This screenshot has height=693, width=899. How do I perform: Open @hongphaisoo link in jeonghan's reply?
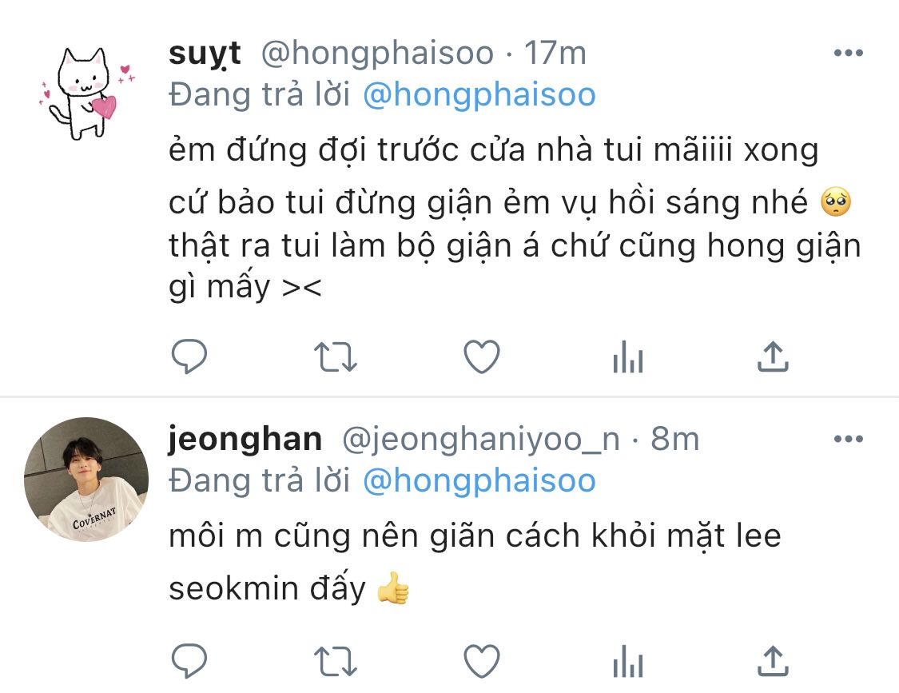pos(479,480)
